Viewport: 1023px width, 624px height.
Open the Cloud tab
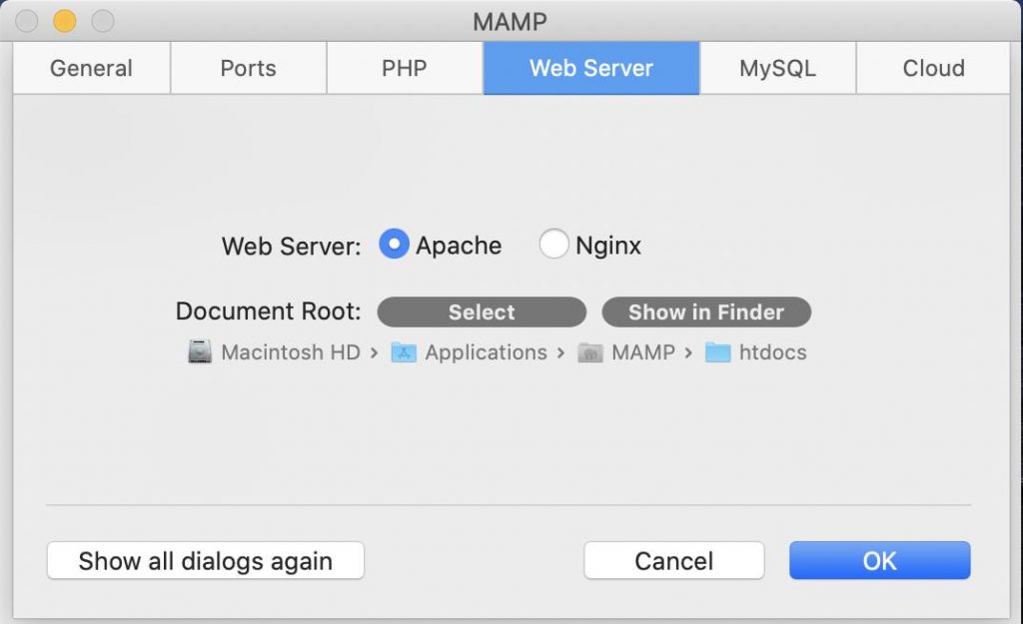pos(934,69)
